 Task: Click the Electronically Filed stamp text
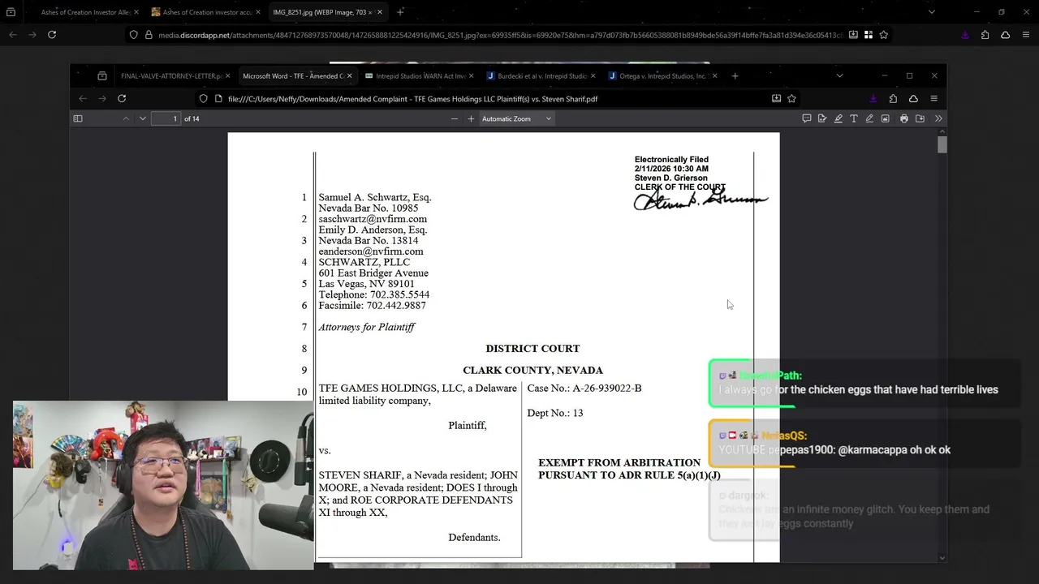671,160
